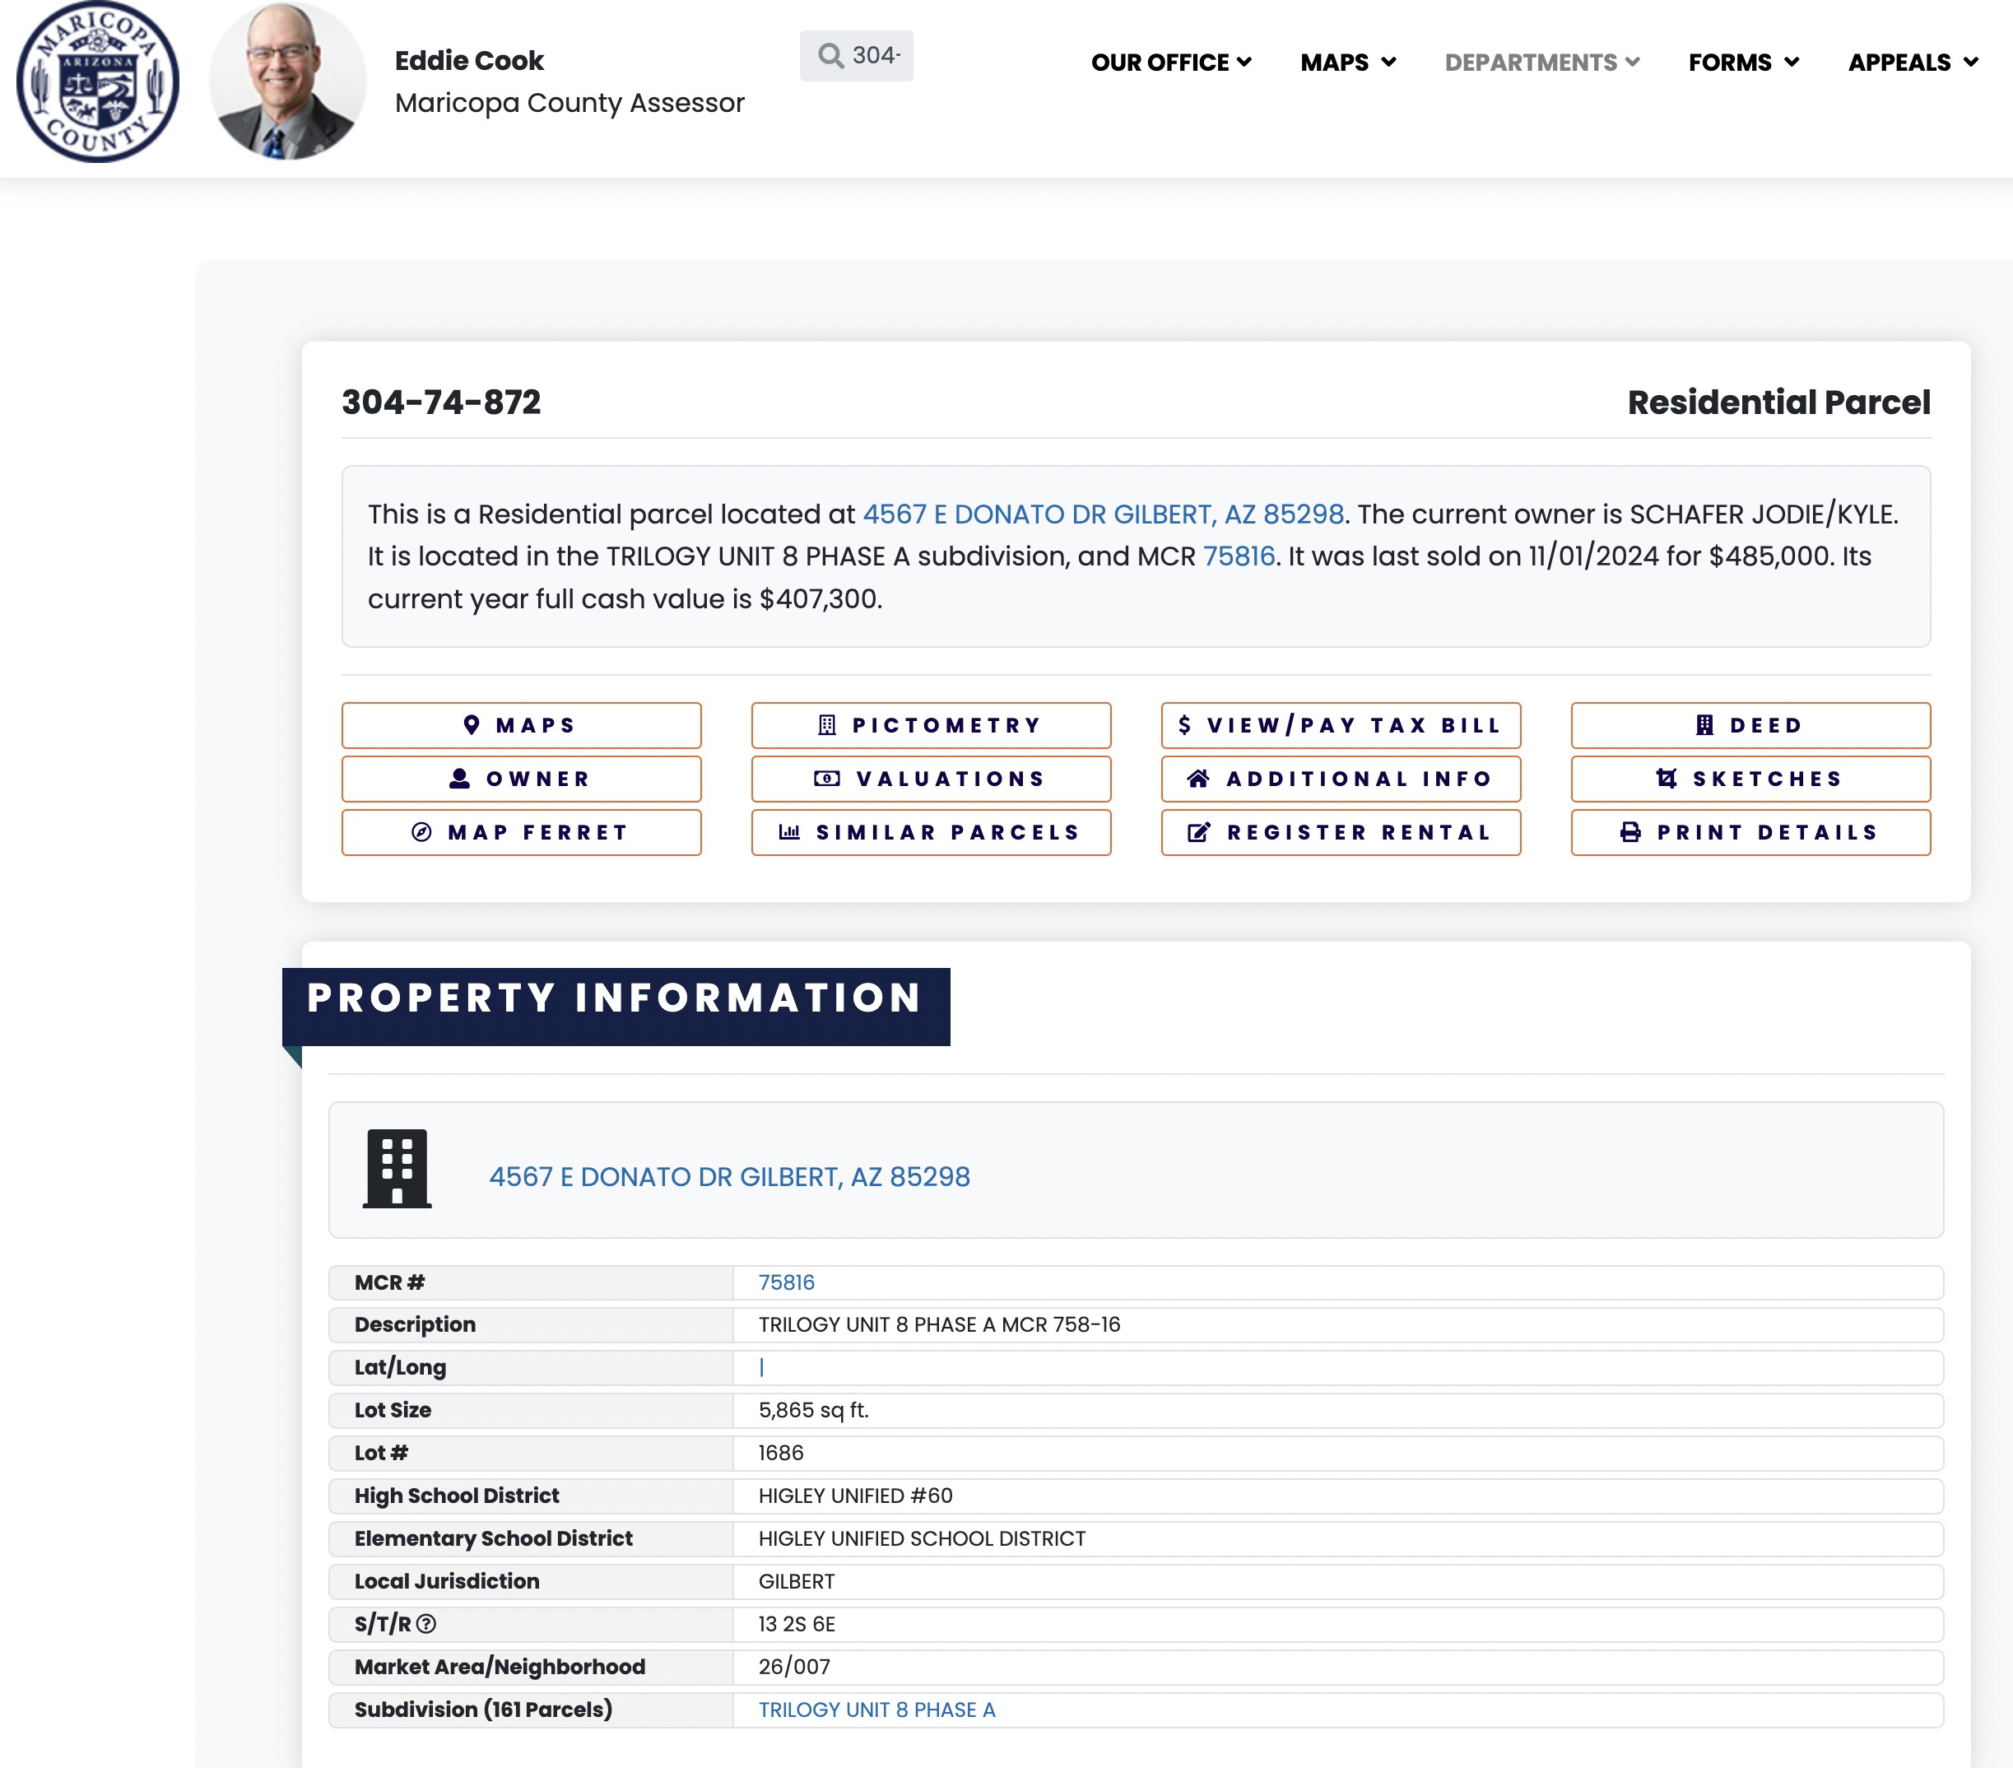Click the Residential Parcel heading

pos(1778,402)
